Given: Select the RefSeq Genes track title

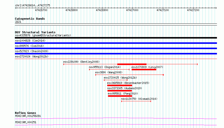Looking at the screenshot, I should pos(25,113).
